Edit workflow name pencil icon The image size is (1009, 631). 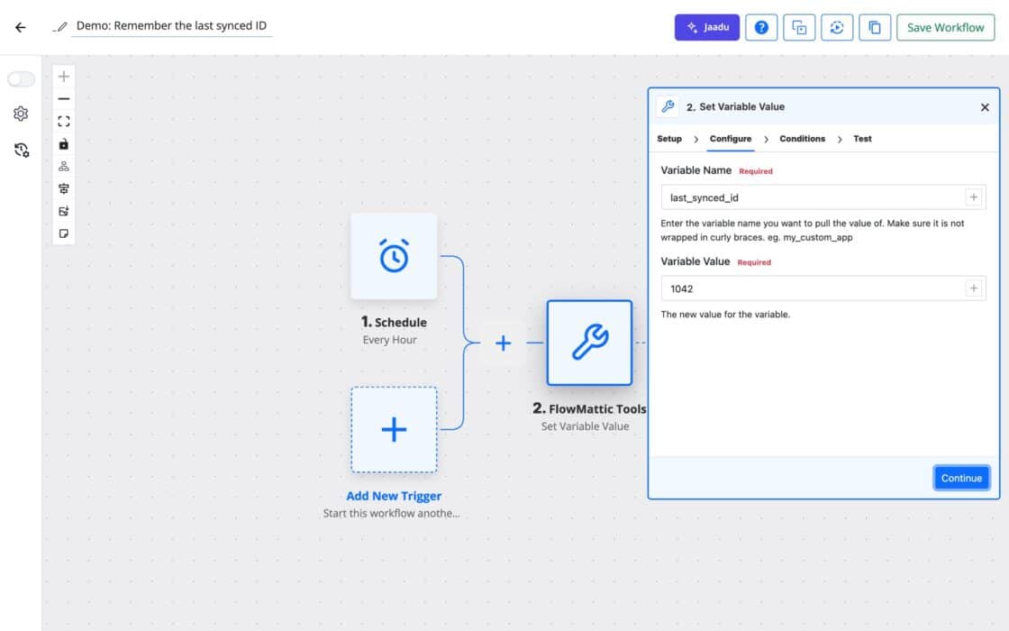(x=60, y=26)
